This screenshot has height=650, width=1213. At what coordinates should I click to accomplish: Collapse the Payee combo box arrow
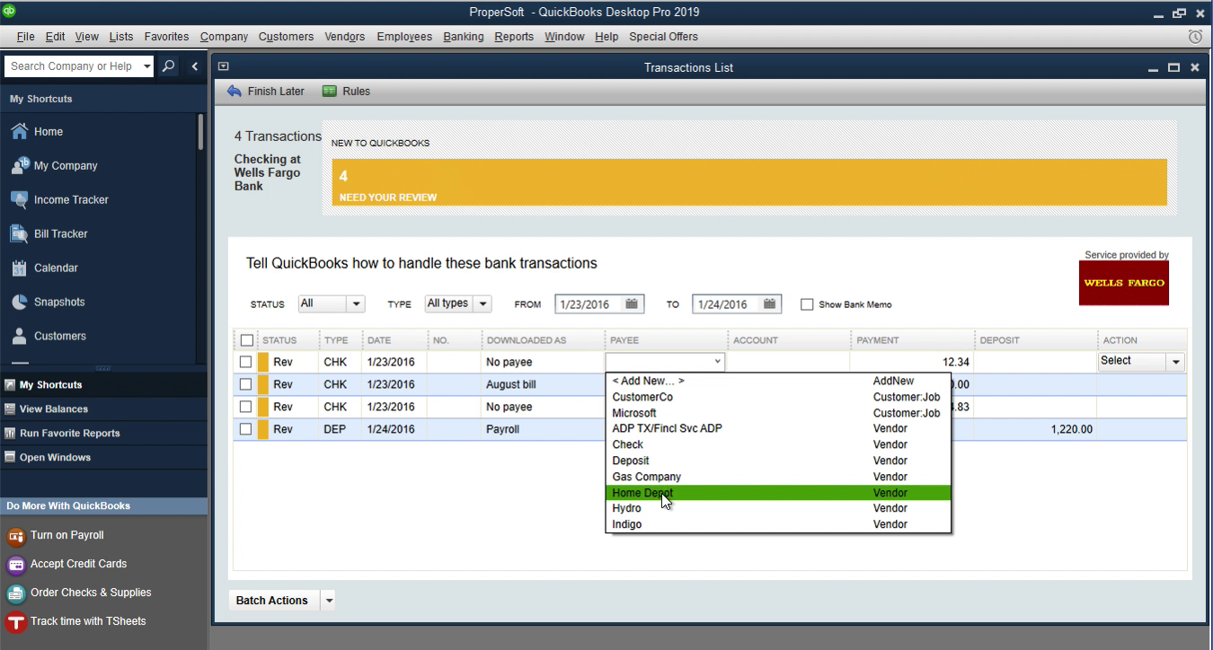pyautogui.click(x=717, y=362)
